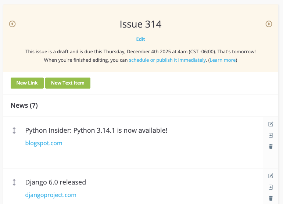Viewport: 283px width, 204px height.
Task: Open the schedule or publish it immediately link
Action: (167, 60)
